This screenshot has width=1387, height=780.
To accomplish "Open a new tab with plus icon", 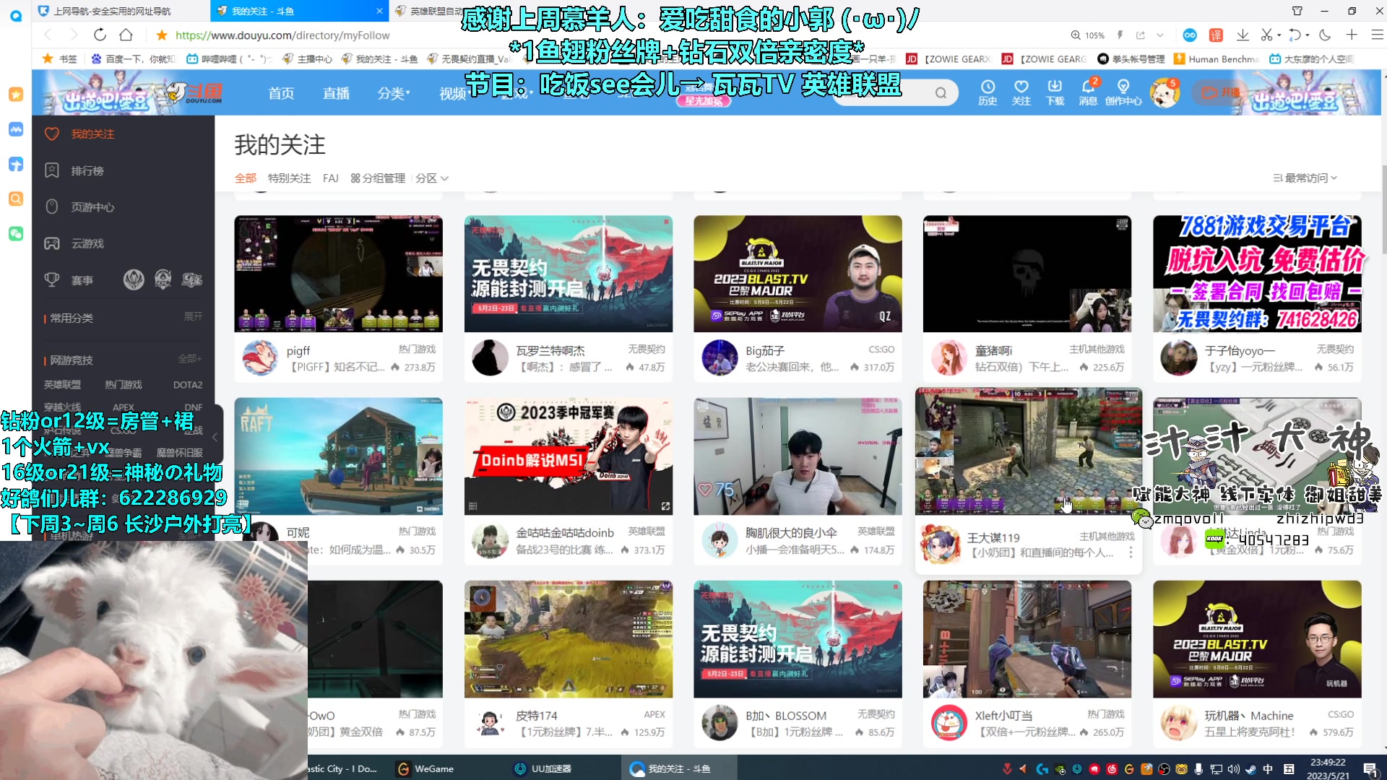I will pyautogui.click(x=1352, y=35).
